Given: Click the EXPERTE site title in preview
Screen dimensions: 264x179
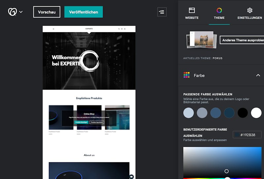Looking at the screenshot, I should pos(89,29).
